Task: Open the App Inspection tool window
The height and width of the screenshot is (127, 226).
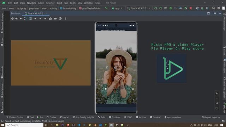Action: pyautogui.click(x=173, y=117)
